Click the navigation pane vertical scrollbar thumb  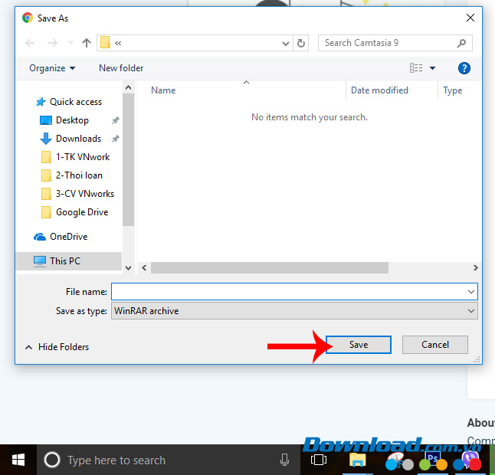click(128, 159)
